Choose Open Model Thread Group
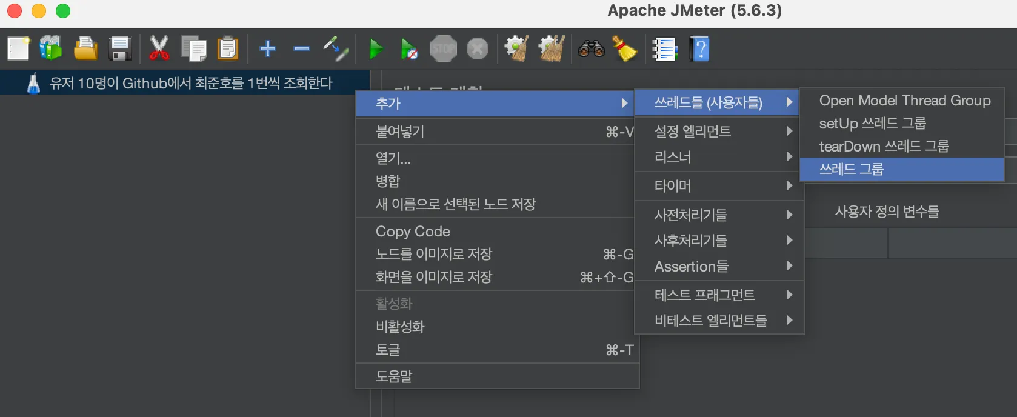The width and height of the screenshot is (1017, 417). coord(904,101)
